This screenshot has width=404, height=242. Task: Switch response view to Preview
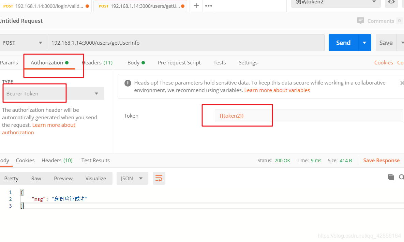(x=63, y=178)
